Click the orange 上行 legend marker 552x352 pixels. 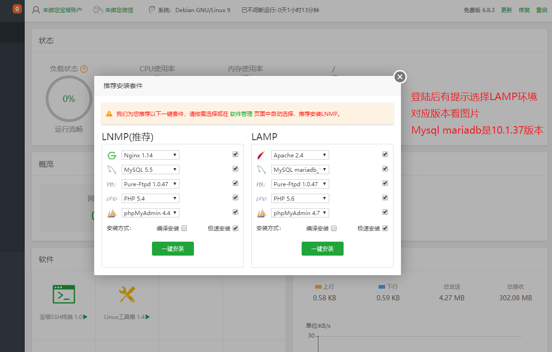(x=318, y=287)
